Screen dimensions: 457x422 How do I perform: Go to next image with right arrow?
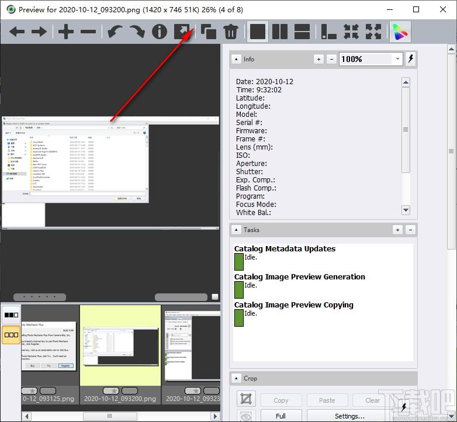(39, 32)
